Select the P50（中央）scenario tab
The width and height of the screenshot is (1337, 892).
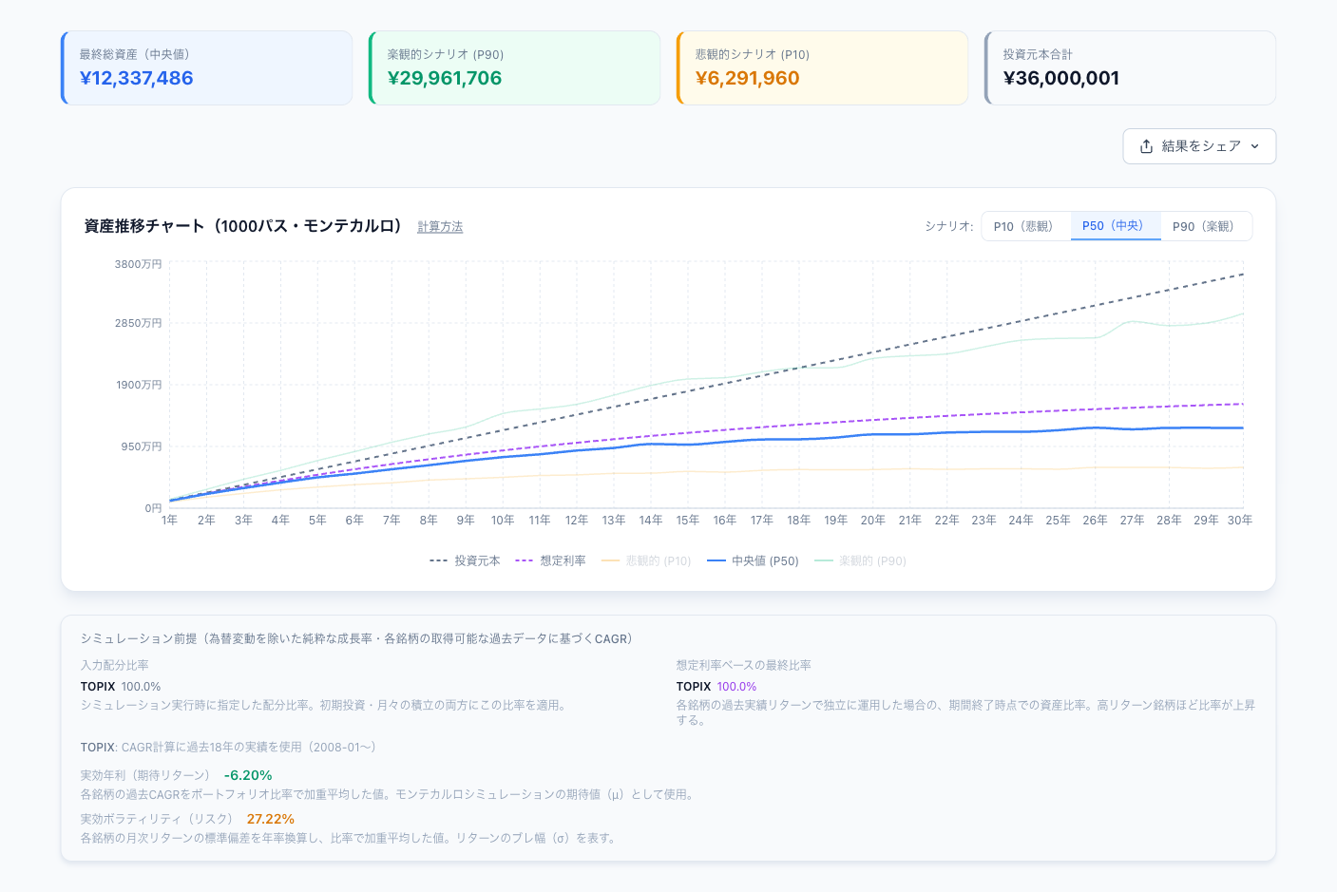click(1116, 226)
